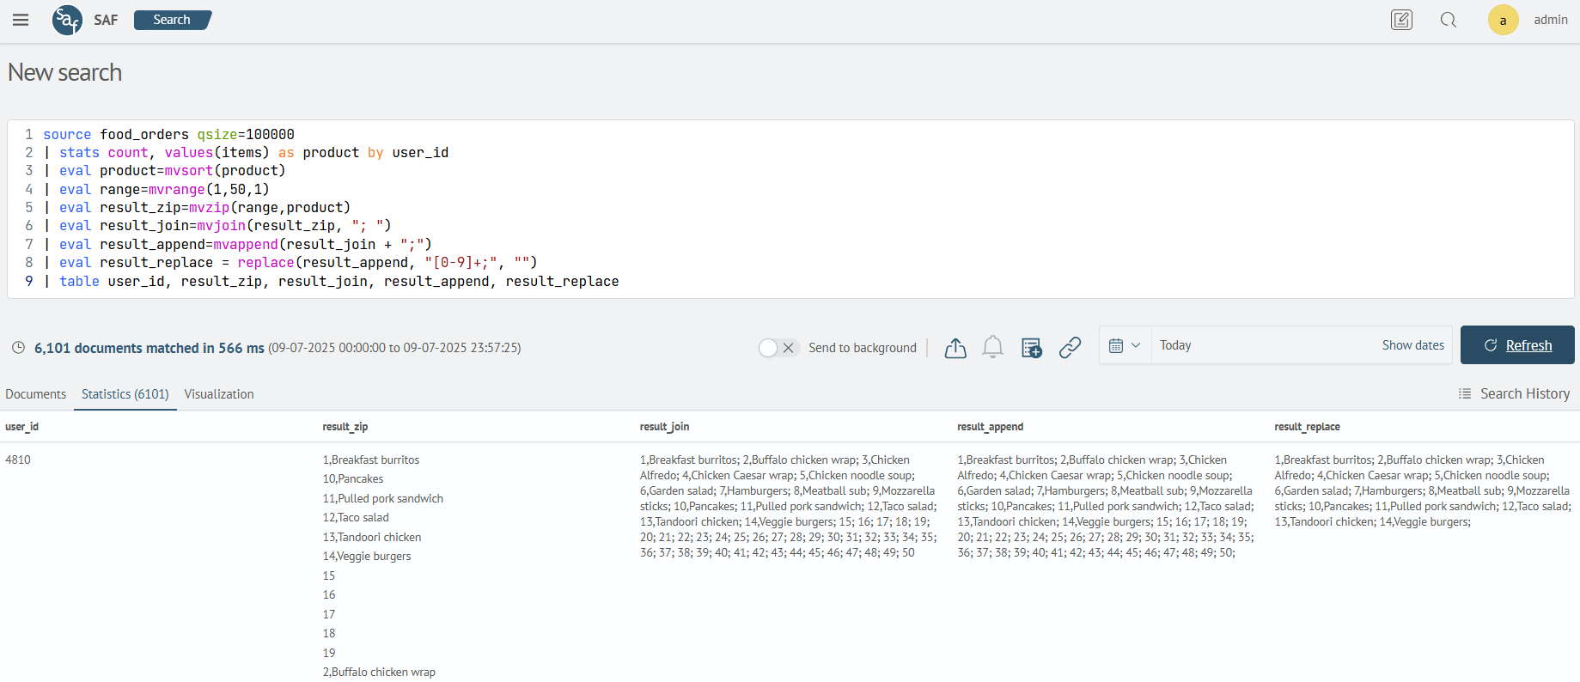Screen dimensions: 1580x682
Task: Open the admin user avatar
Action: click(1503, 20)
